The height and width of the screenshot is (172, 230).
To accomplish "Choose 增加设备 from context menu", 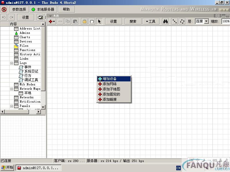I will point(114,79).
